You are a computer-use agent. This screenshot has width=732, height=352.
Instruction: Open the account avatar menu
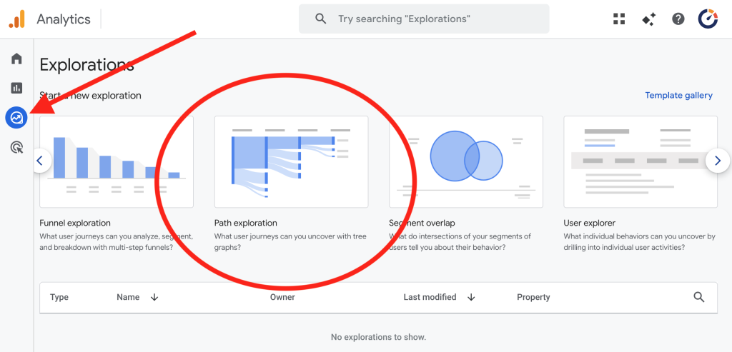tap(708, 19)
